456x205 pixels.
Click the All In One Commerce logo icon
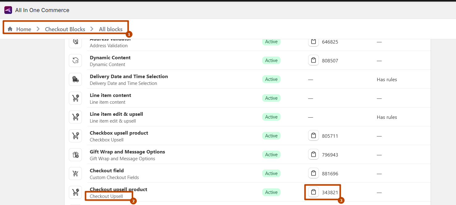coord(8,10)
